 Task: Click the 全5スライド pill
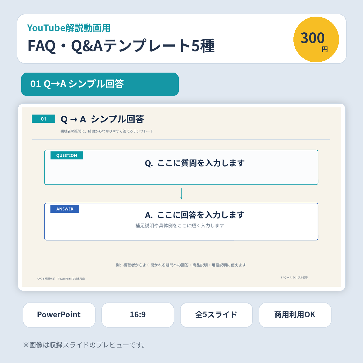(216, 315)
